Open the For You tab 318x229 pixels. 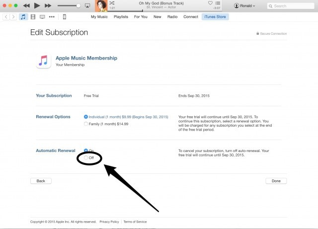pos(141,17)
